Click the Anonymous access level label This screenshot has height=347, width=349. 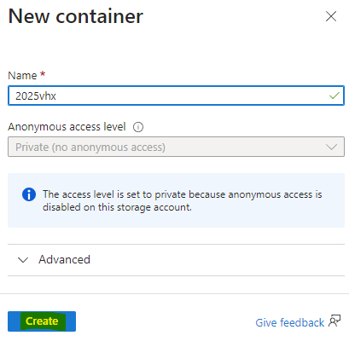(x=67, y=127)
